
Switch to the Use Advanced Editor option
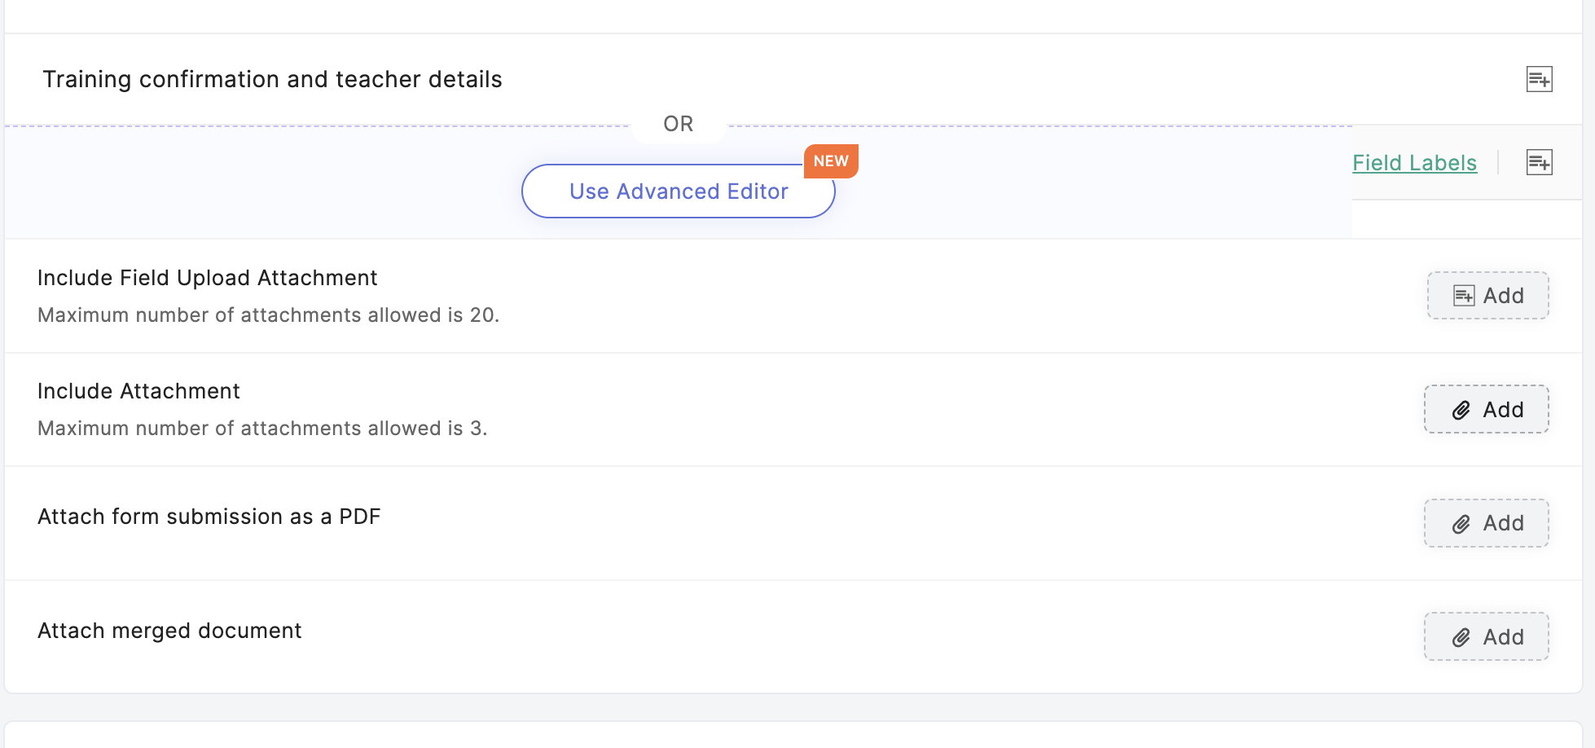pyautogui.click(x=678, y=191)
